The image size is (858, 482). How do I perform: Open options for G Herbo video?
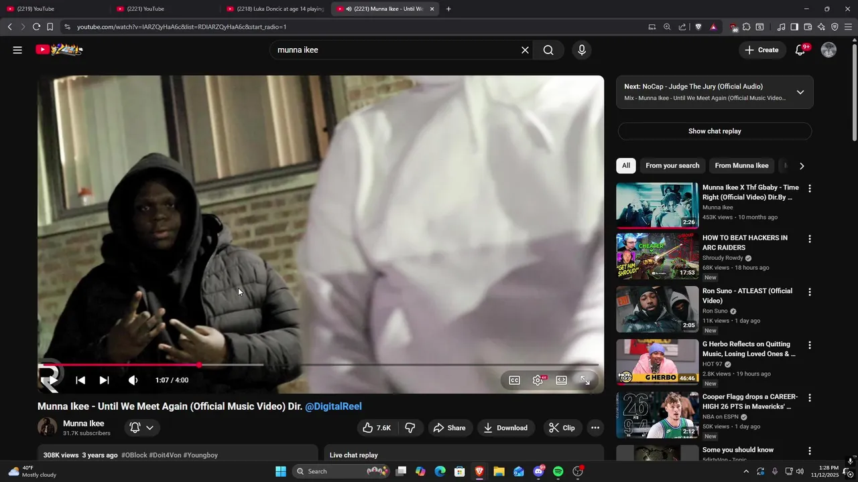pyautogui.click(x=809, y=345)
